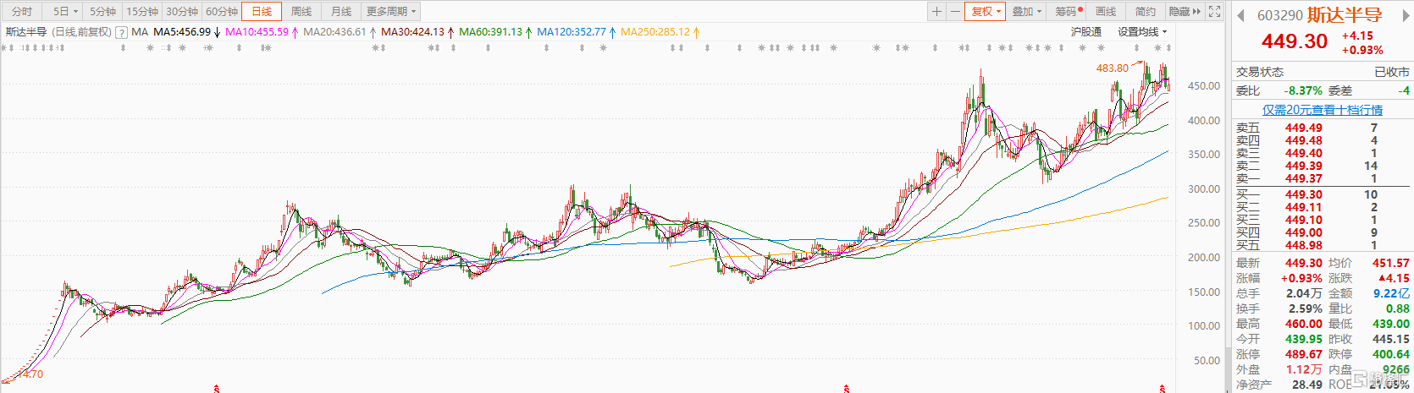Viewport: 1414px width, 393px height.
Task: Collapse side panel with 隐藏 button
Action: coord(1185,12)
